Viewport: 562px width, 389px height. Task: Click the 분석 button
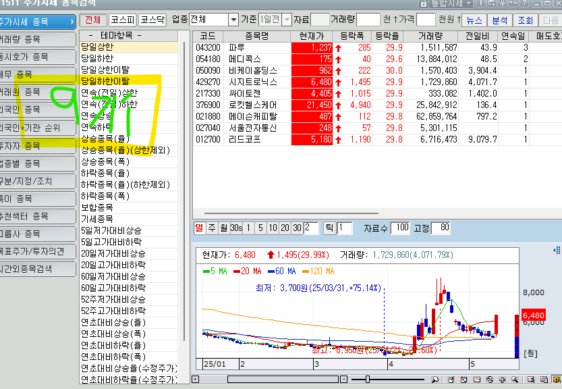500,20
